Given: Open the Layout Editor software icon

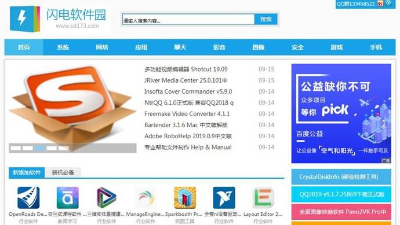Looking at the screenshot, I should click(263, 197).
